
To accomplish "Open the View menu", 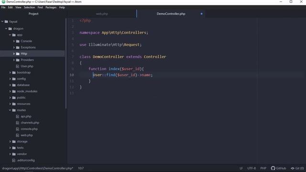I will click(x=18, y=8).
